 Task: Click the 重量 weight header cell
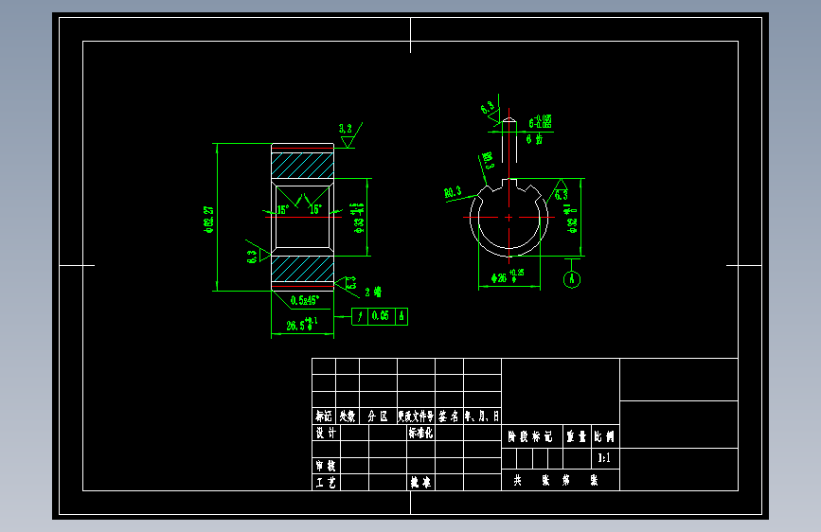577,436
